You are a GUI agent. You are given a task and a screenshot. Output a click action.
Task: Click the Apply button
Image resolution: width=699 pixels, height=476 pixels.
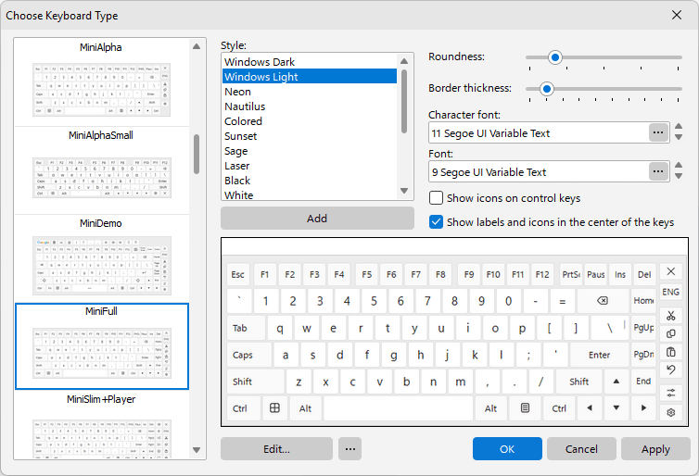(655, 449)
